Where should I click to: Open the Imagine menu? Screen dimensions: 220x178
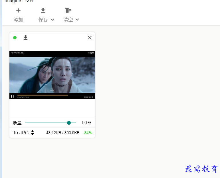13,1
